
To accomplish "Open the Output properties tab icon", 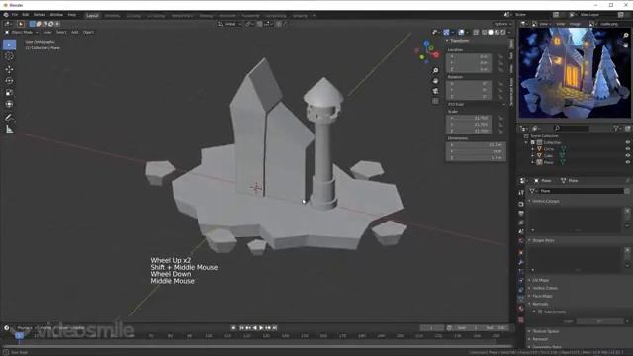I will click(x=521, y=214).
